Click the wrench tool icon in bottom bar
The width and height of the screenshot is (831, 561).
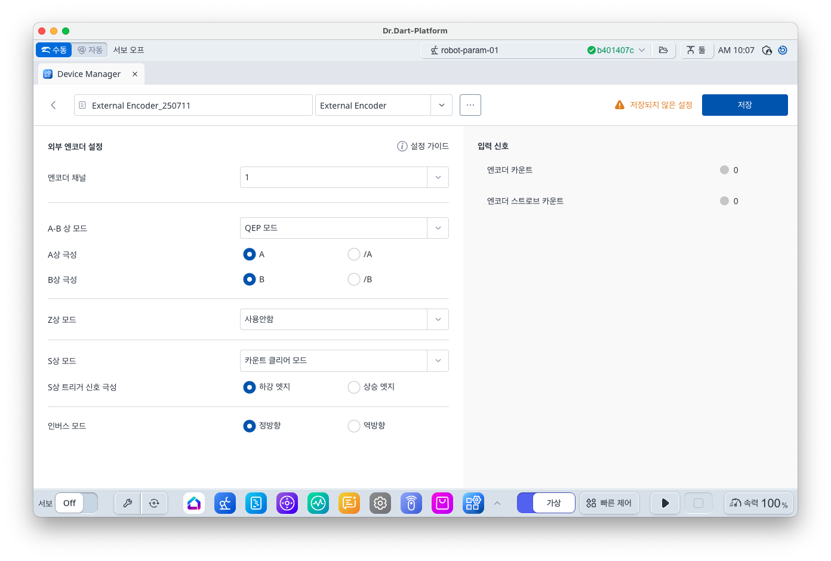coord(128,503)
